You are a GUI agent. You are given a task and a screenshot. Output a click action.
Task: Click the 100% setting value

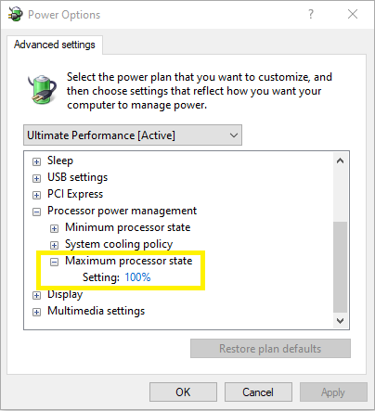click(x=137, y=277)
